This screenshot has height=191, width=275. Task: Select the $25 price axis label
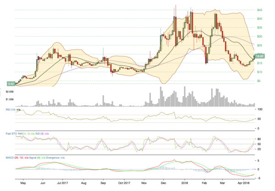tap(259, 45)
